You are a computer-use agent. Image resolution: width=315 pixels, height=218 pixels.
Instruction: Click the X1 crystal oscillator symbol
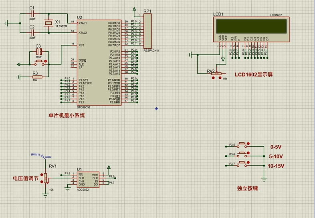point(48,23)
